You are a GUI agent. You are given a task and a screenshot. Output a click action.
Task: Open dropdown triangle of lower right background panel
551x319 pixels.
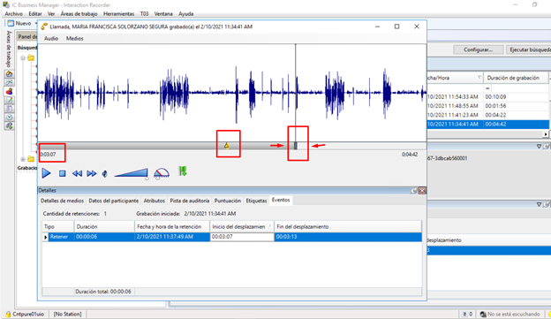[539, 204]
